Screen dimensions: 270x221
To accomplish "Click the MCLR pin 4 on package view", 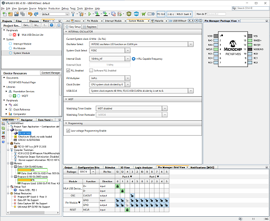I will pos(216,49).
